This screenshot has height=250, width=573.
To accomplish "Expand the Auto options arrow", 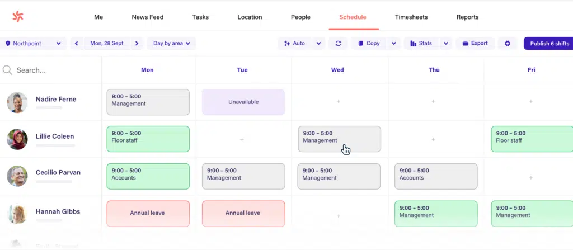I will 318,44.
